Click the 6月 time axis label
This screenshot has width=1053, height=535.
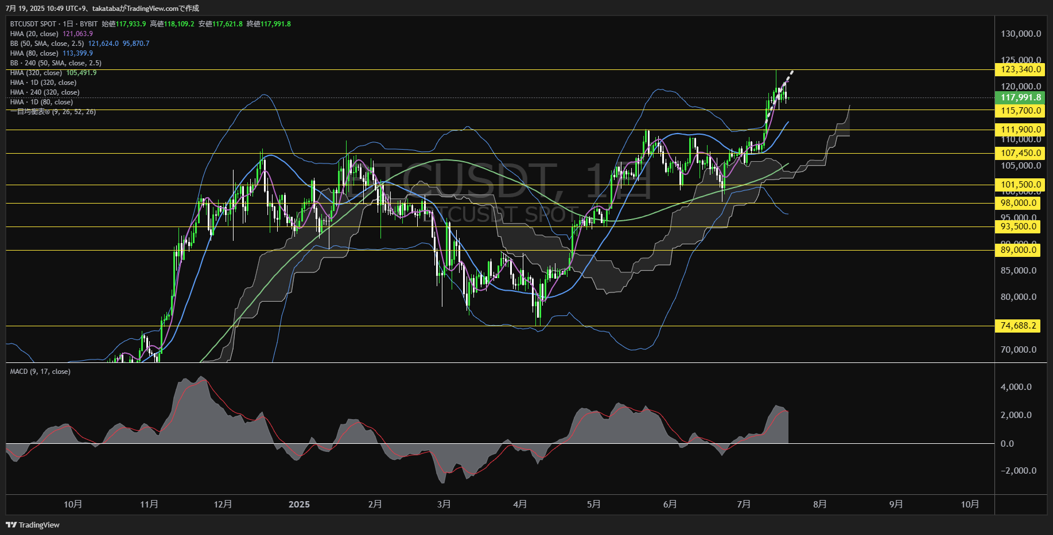670,504
